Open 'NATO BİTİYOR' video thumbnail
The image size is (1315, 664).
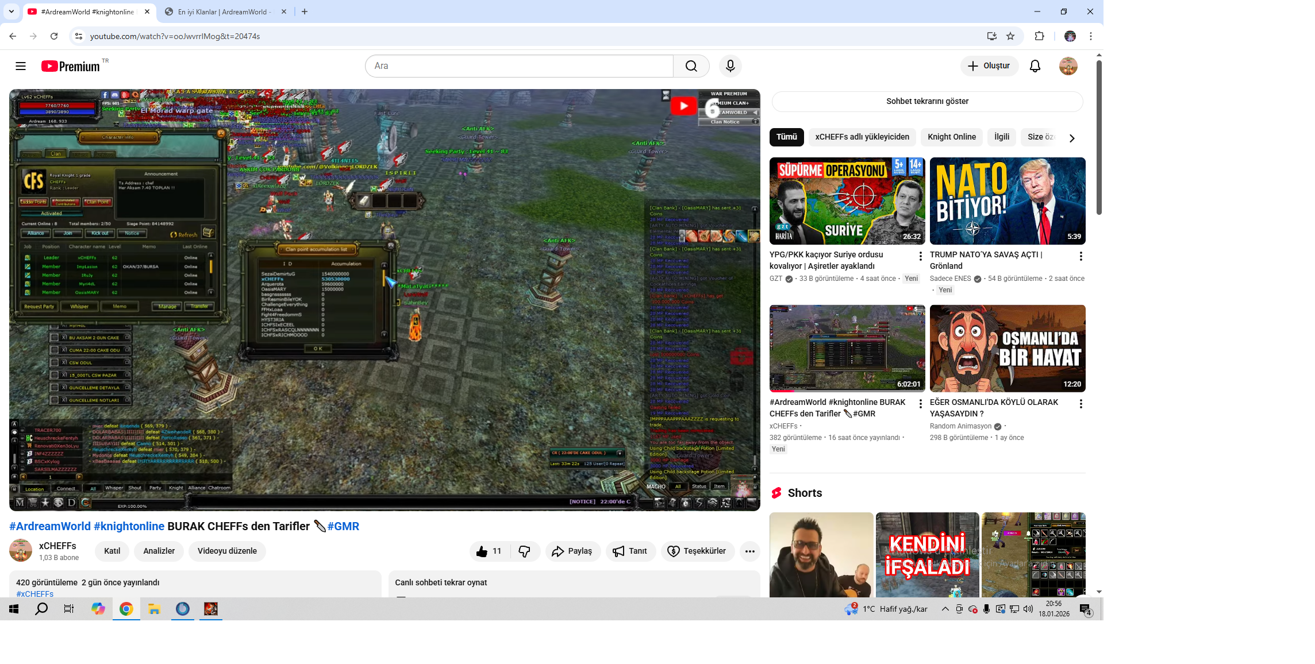point(1008,201)
